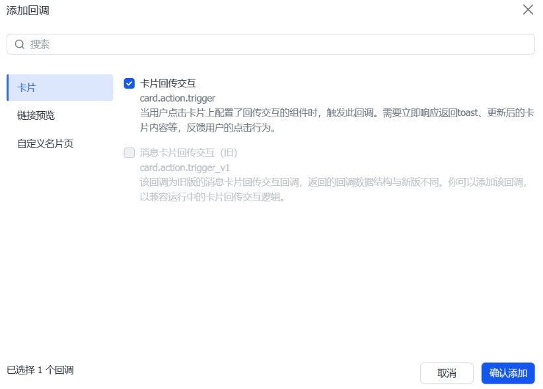Click the description starting 当用户点击卡片上

click(x=337, y=120)
